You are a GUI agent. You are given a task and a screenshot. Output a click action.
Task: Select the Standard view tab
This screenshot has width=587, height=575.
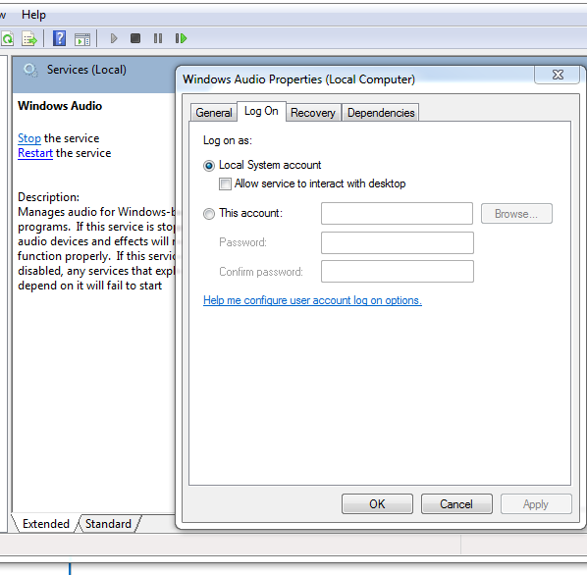tap(108, 523)
